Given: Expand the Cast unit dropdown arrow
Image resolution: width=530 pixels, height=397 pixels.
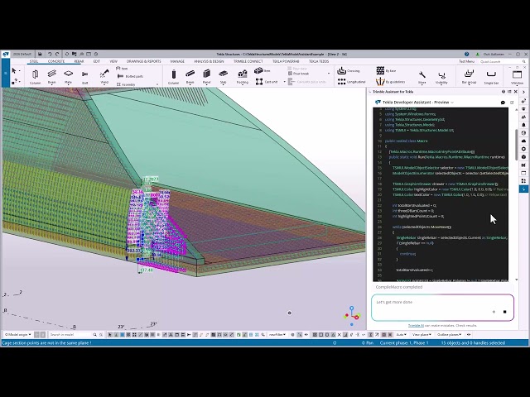Looking at the screenshot, I should click(284, 82).
